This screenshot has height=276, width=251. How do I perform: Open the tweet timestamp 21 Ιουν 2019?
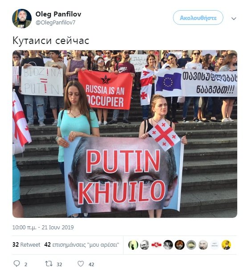43,227
